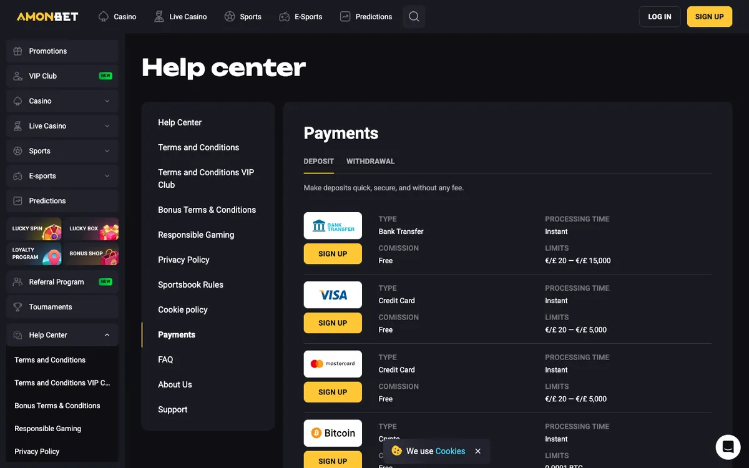Image resolution: width=749 pixels, height=468 pixels.
Task: Open sidebar Privacy Policy sub-item
Action: pos(37,451)
